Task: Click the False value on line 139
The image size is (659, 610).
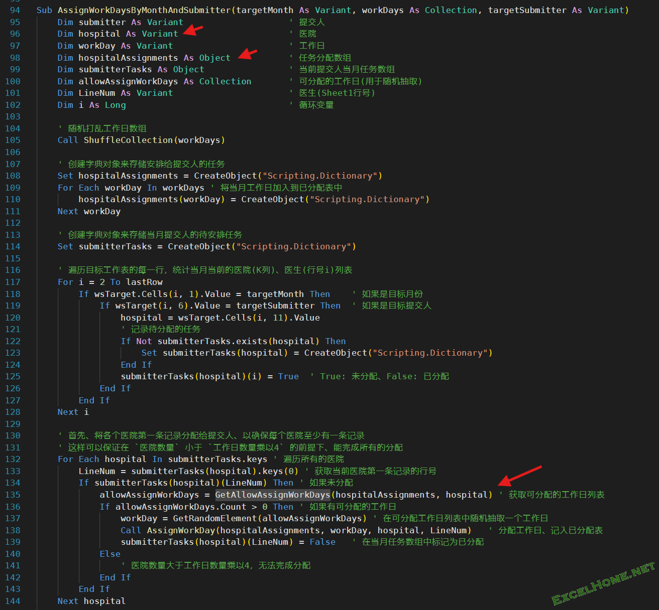Action: pyautogui.click(x=322, y=542)
